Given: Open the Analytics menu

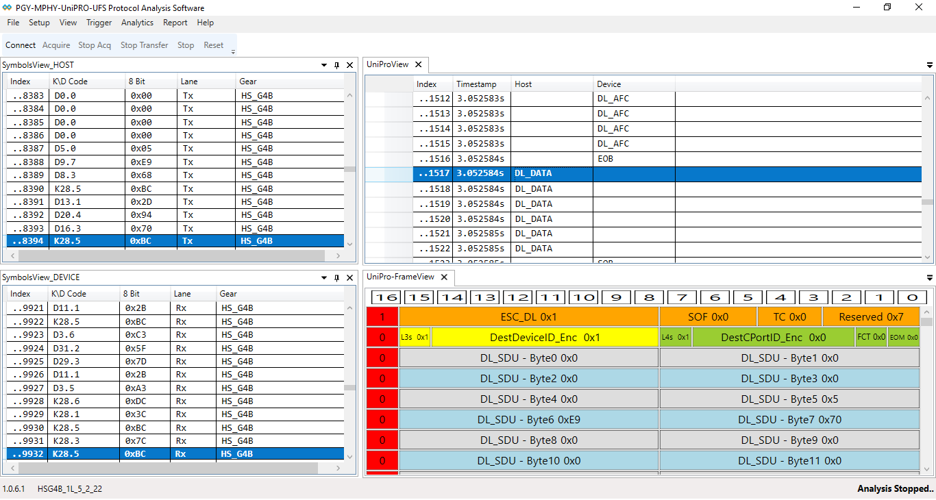Looking at the screenshot, I should pos(137,23).
